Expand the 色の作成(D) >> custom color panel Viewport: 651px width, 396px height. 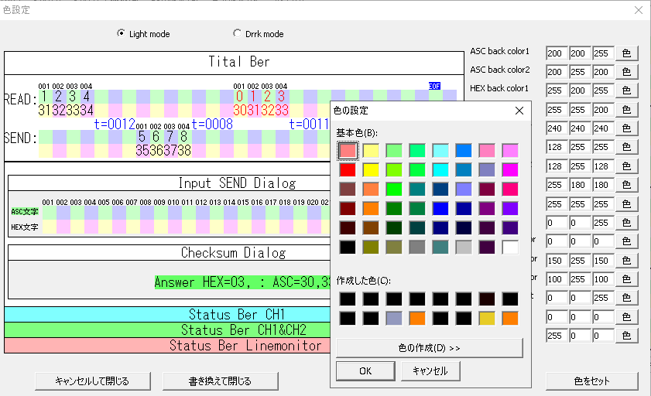coord(429,348)
